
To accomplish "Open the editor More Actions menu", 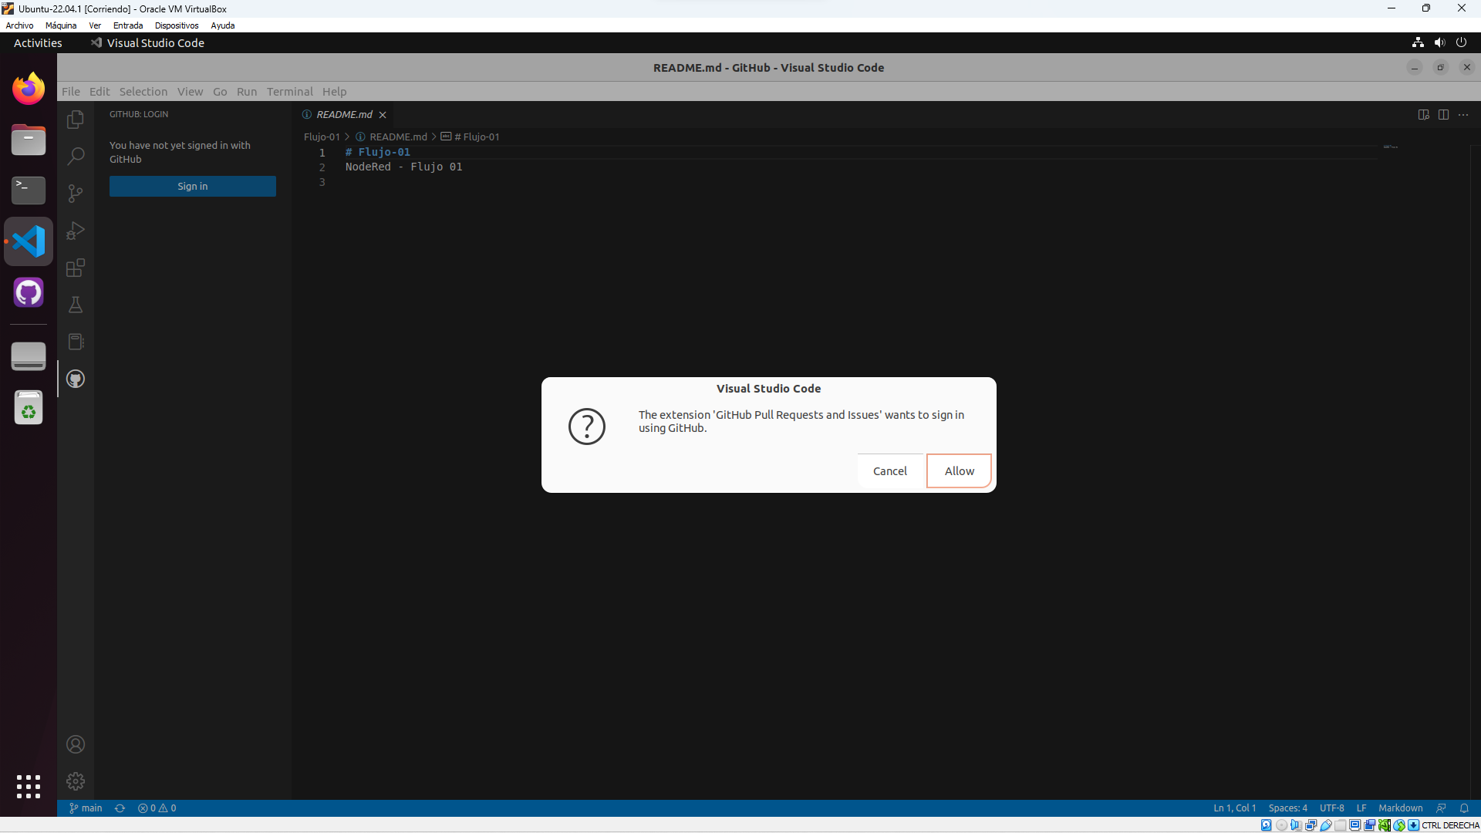I will 1464,114.
